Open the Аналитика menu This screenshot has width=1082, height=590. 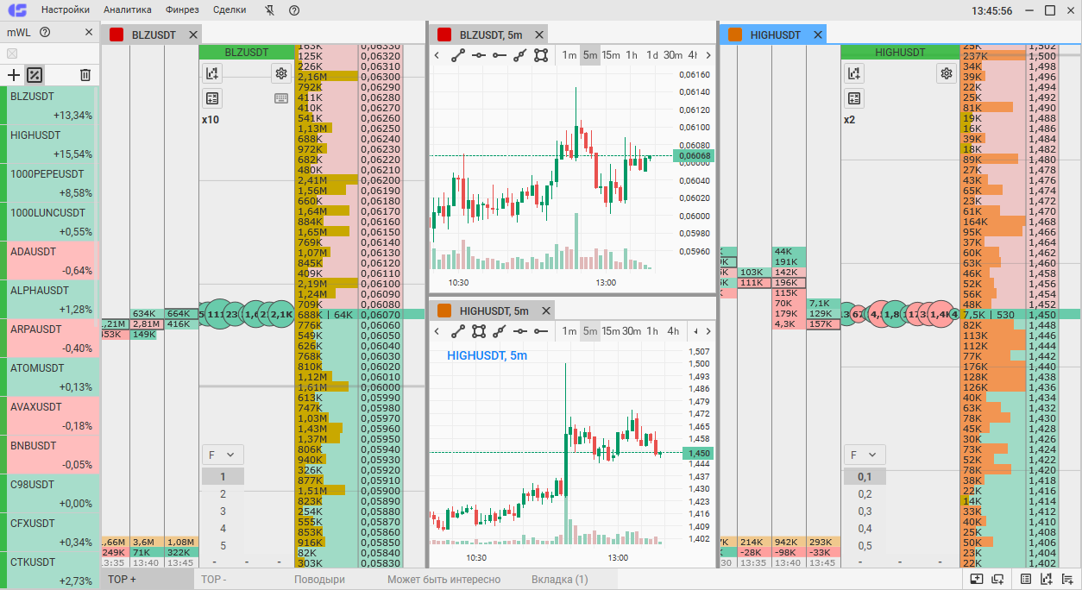click(x=128, y=10)
